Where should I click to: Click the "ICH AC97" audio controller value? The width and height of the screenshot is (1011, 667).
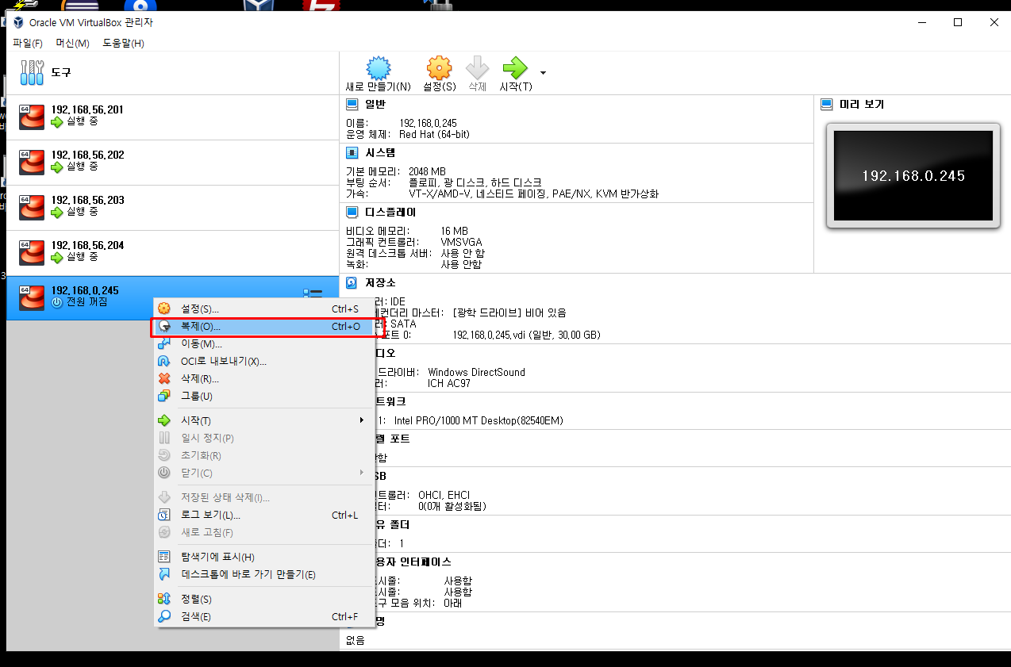click(x=448, y=383)
